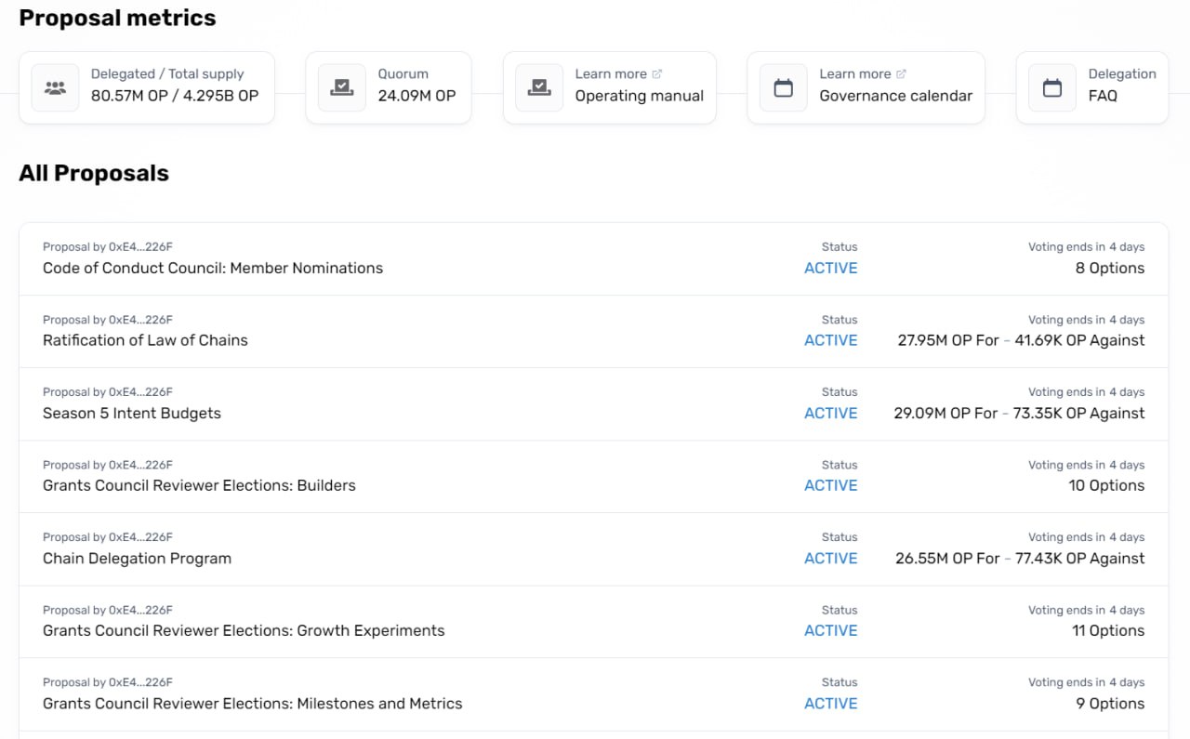Click the delegates people icon
Viewport: 1190px width, 739px height.
point(55,87)
